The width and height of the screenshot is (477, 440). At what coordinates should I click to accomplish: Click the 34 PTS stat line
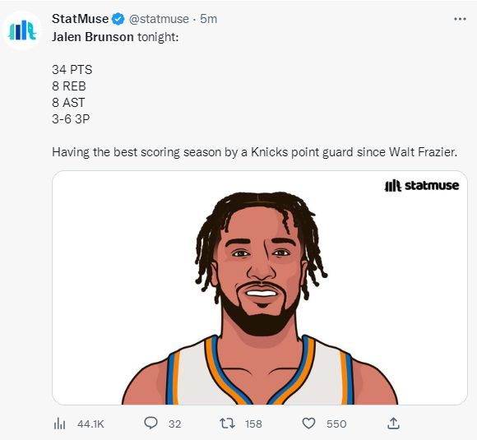72,70
